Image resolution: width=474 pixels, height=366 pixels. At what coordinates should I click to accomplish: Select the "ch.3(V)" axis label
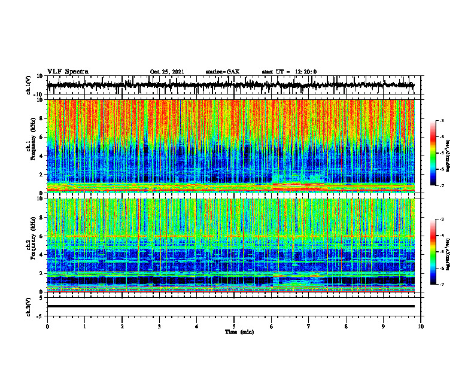[x=29, y=307]
